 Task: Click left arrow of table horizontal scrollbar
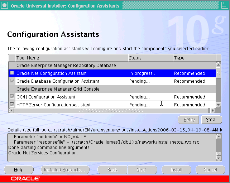coord(11,110)
